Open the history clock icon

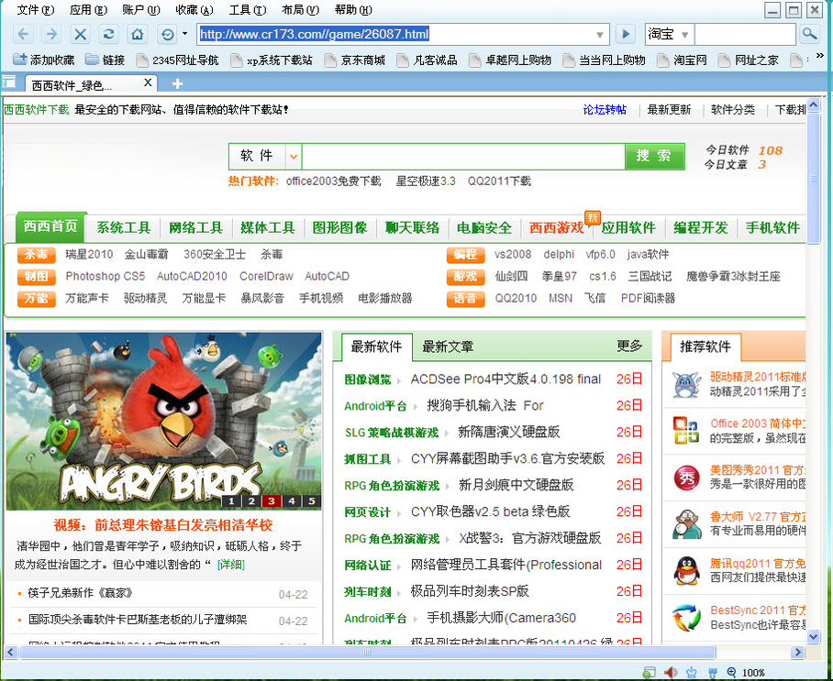167,35
